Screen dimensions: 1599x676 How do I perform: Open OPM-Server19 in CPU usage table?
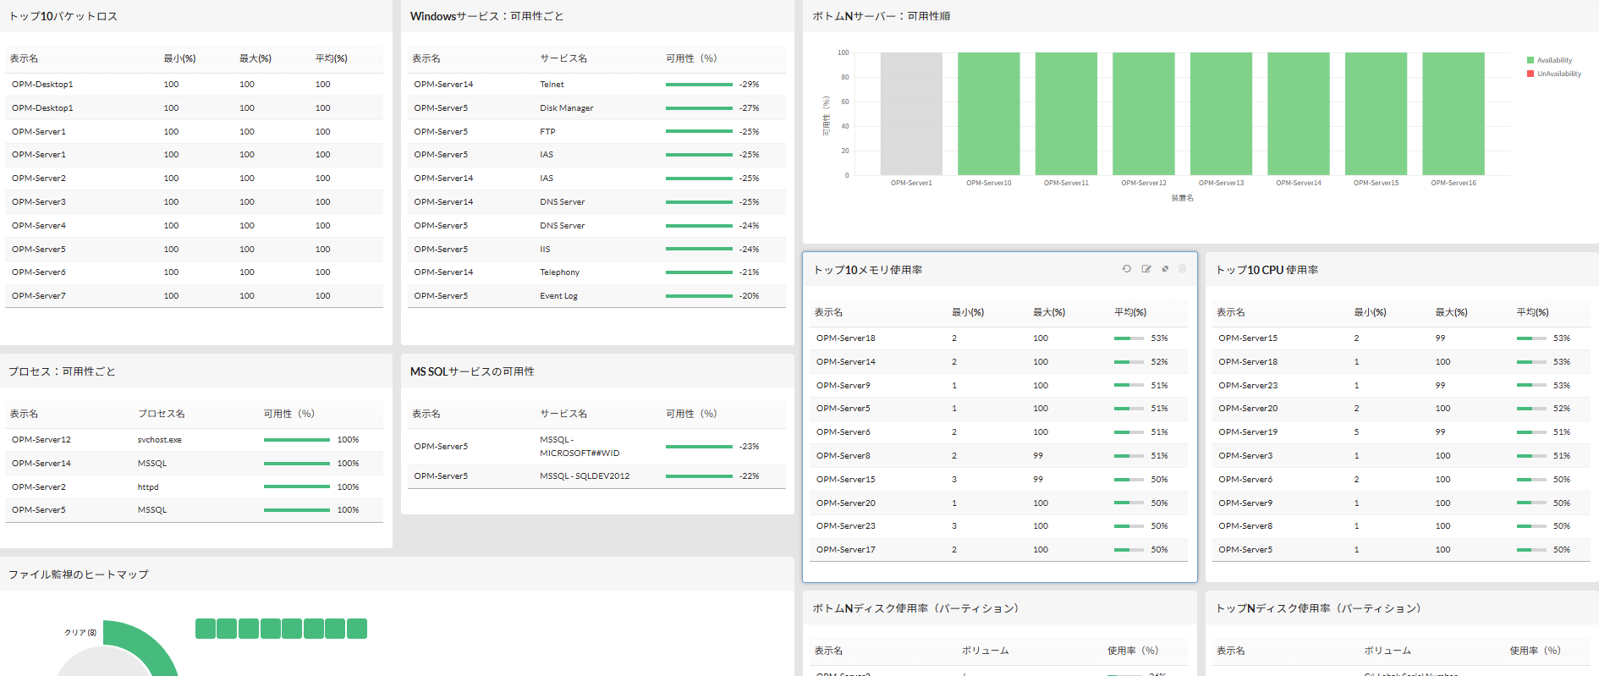point(1248,432)
